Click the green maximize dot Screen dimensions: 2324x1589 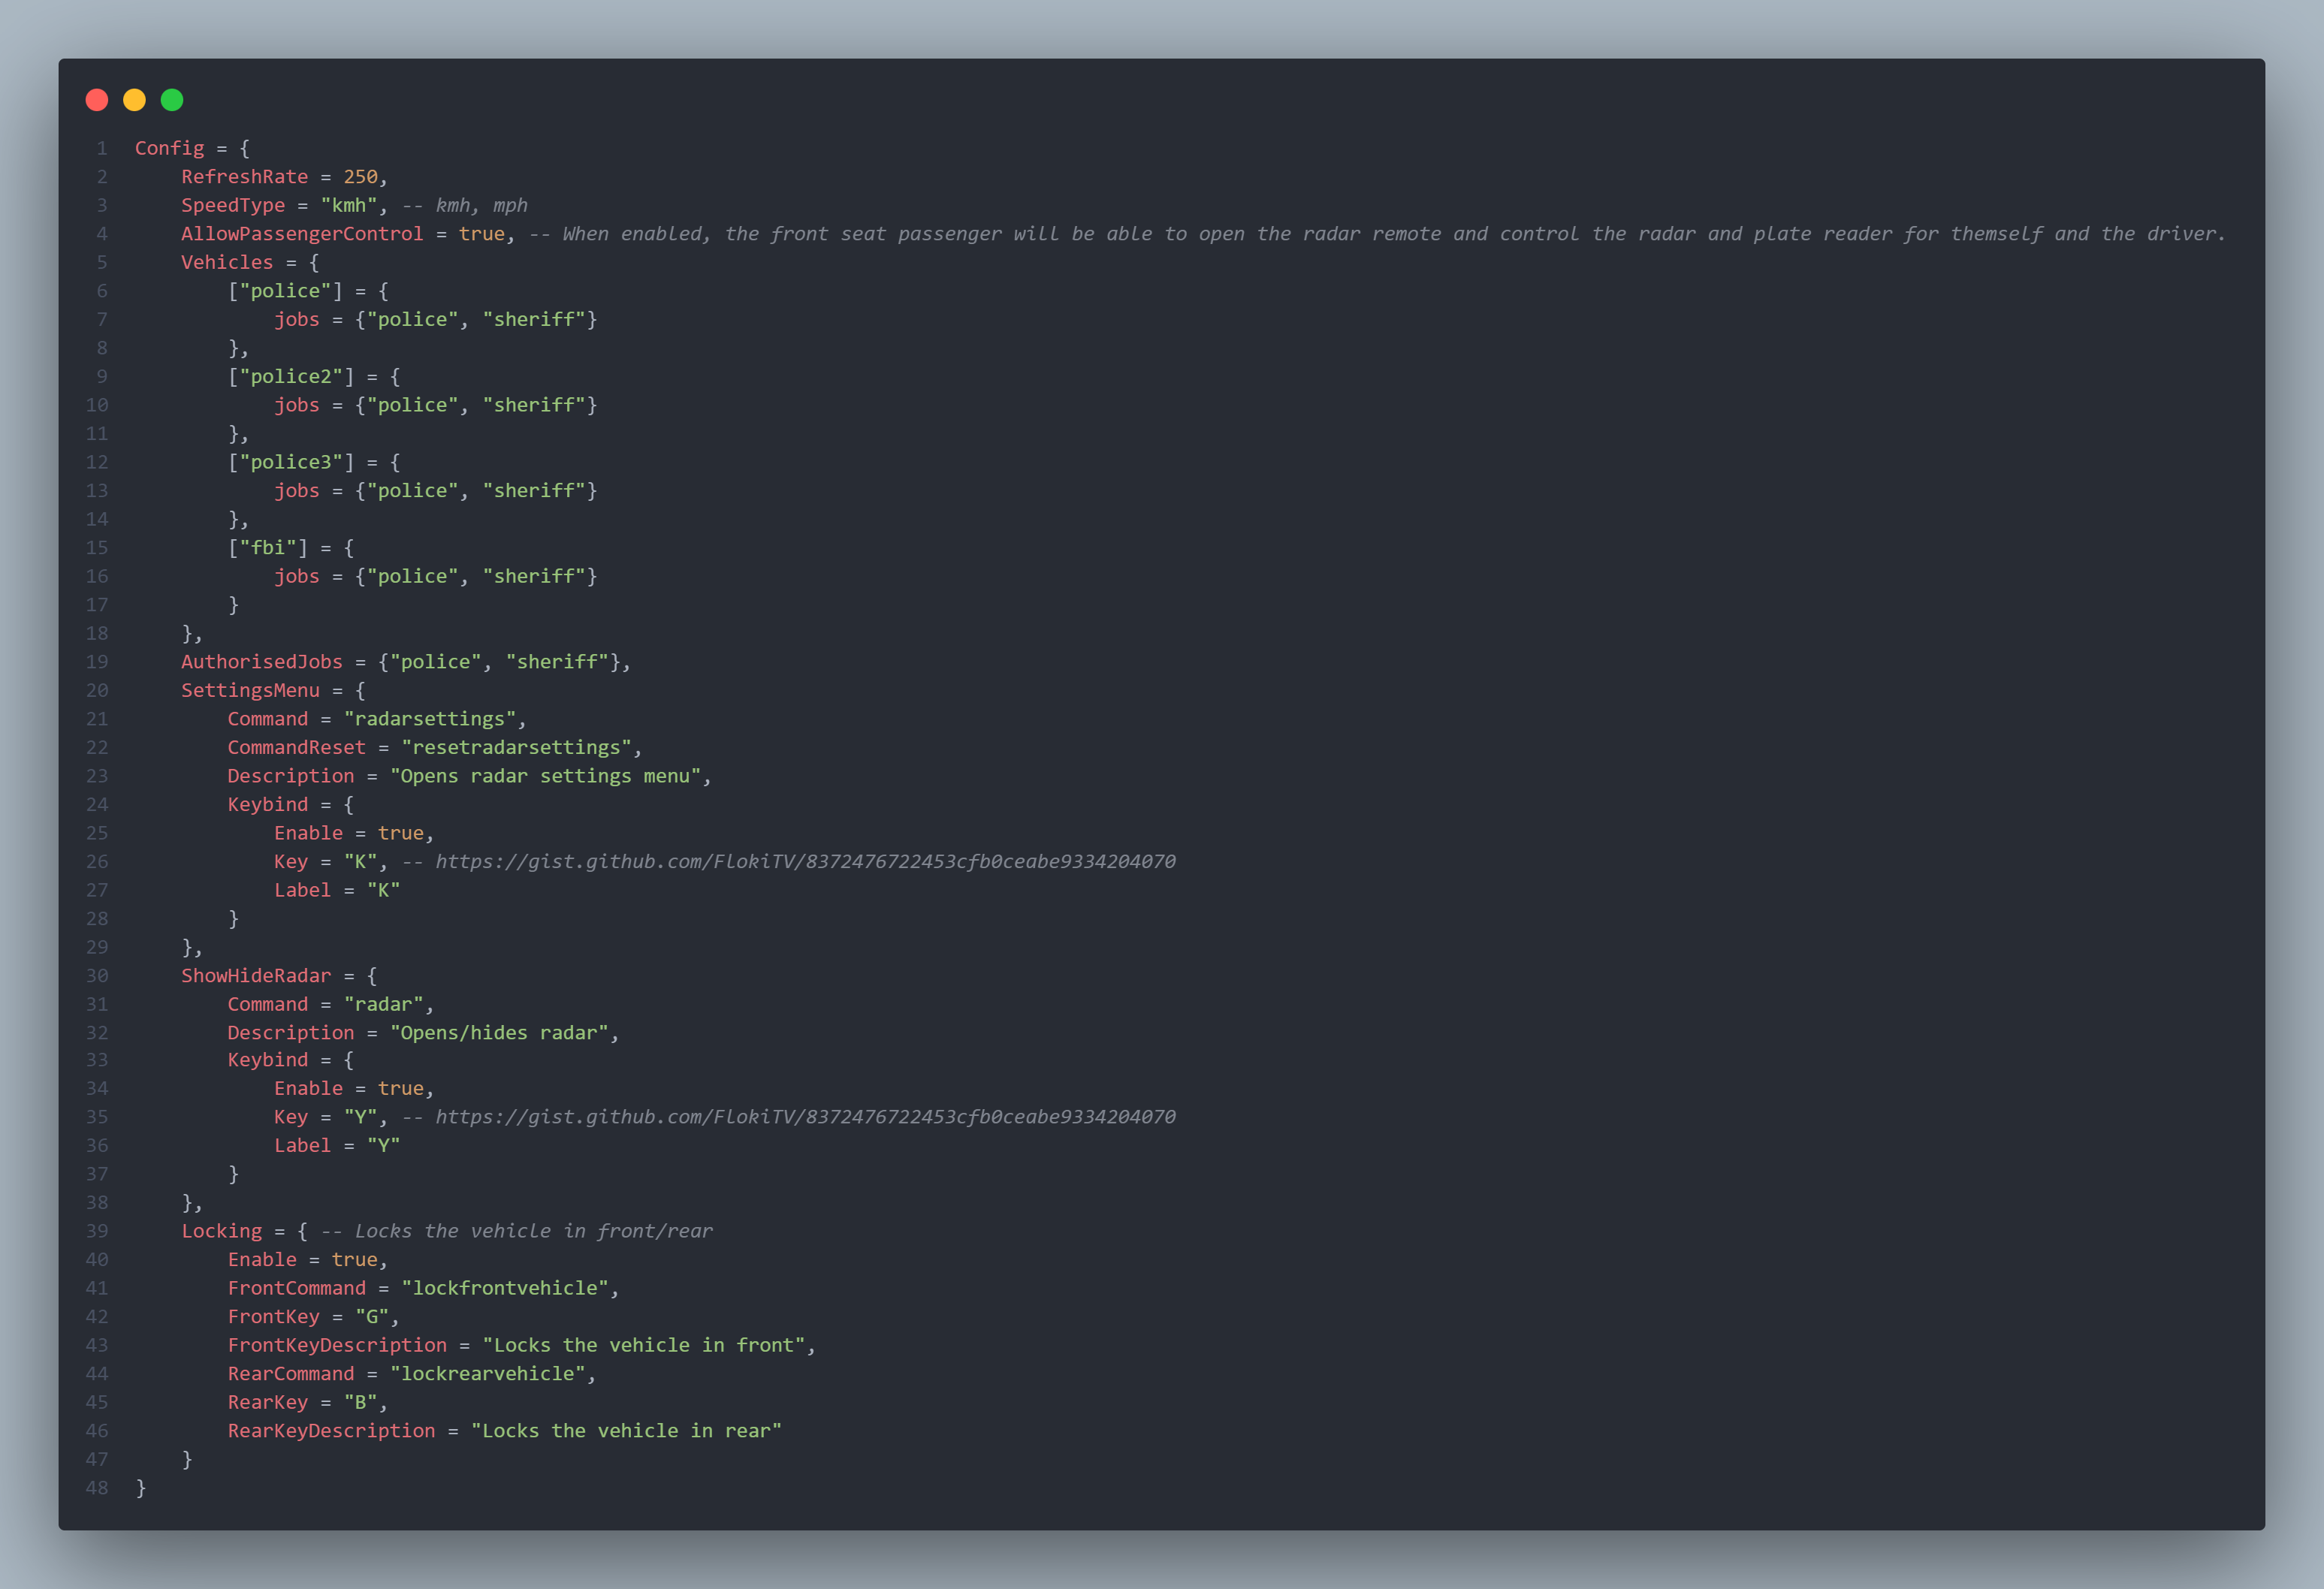[x=172, y=100]
